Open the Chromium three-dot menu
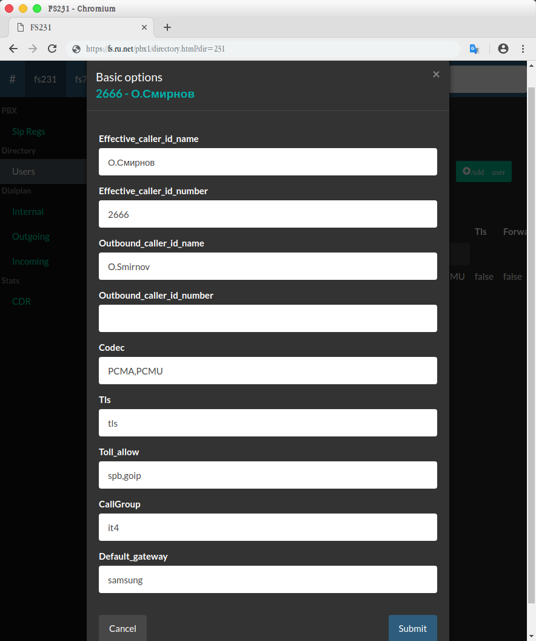Viewport: 536px width, 641px height. (523, 49)
